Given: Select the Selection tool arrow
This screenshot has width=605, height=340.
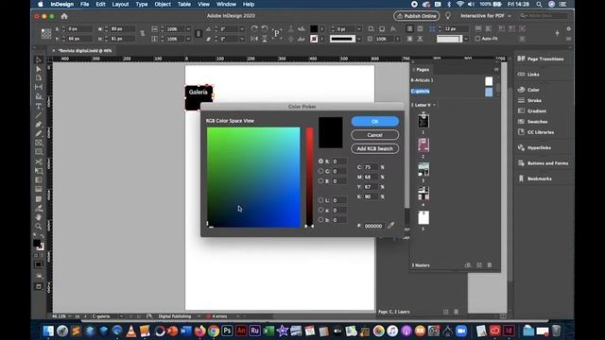Looking at the screenshot, I should click(x=39, y=60).
